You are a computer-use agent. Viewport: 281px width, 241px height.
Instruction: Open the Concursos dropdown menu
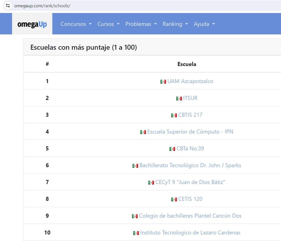(x=76, y=24)
